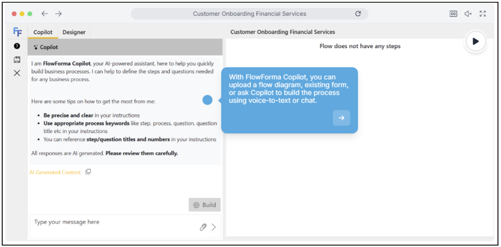Attach a file using the paperclip icon
Screen dimensions: 501x247
(x=203, y=227)
